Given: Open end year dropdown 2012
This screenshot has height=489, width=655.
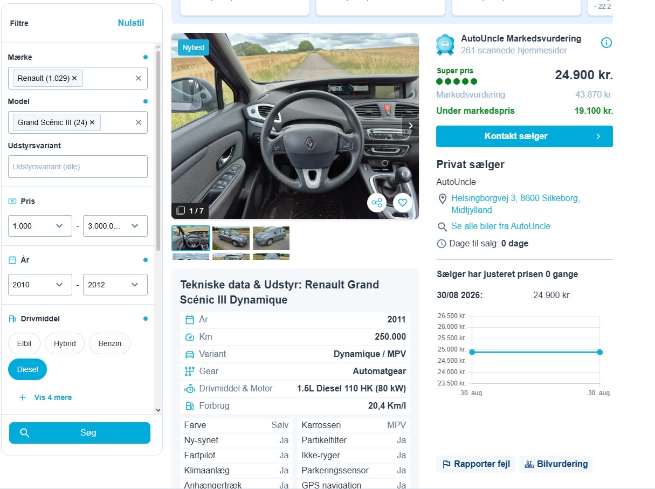Looking at the screenshot, I should 115,285.
